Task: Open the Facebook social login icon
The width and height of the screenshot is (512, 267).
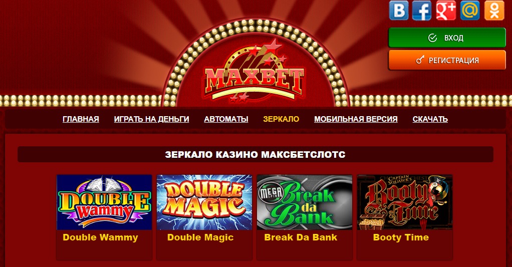Action: pyautogui.click(x=422, y=11)
